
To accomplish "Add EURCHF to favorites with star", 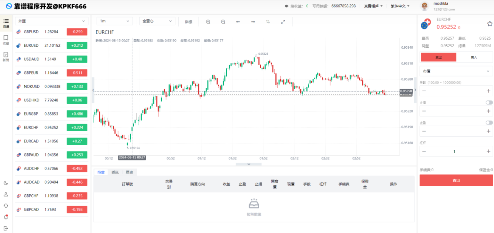I will pyautogui.click(x=490, y=24).
